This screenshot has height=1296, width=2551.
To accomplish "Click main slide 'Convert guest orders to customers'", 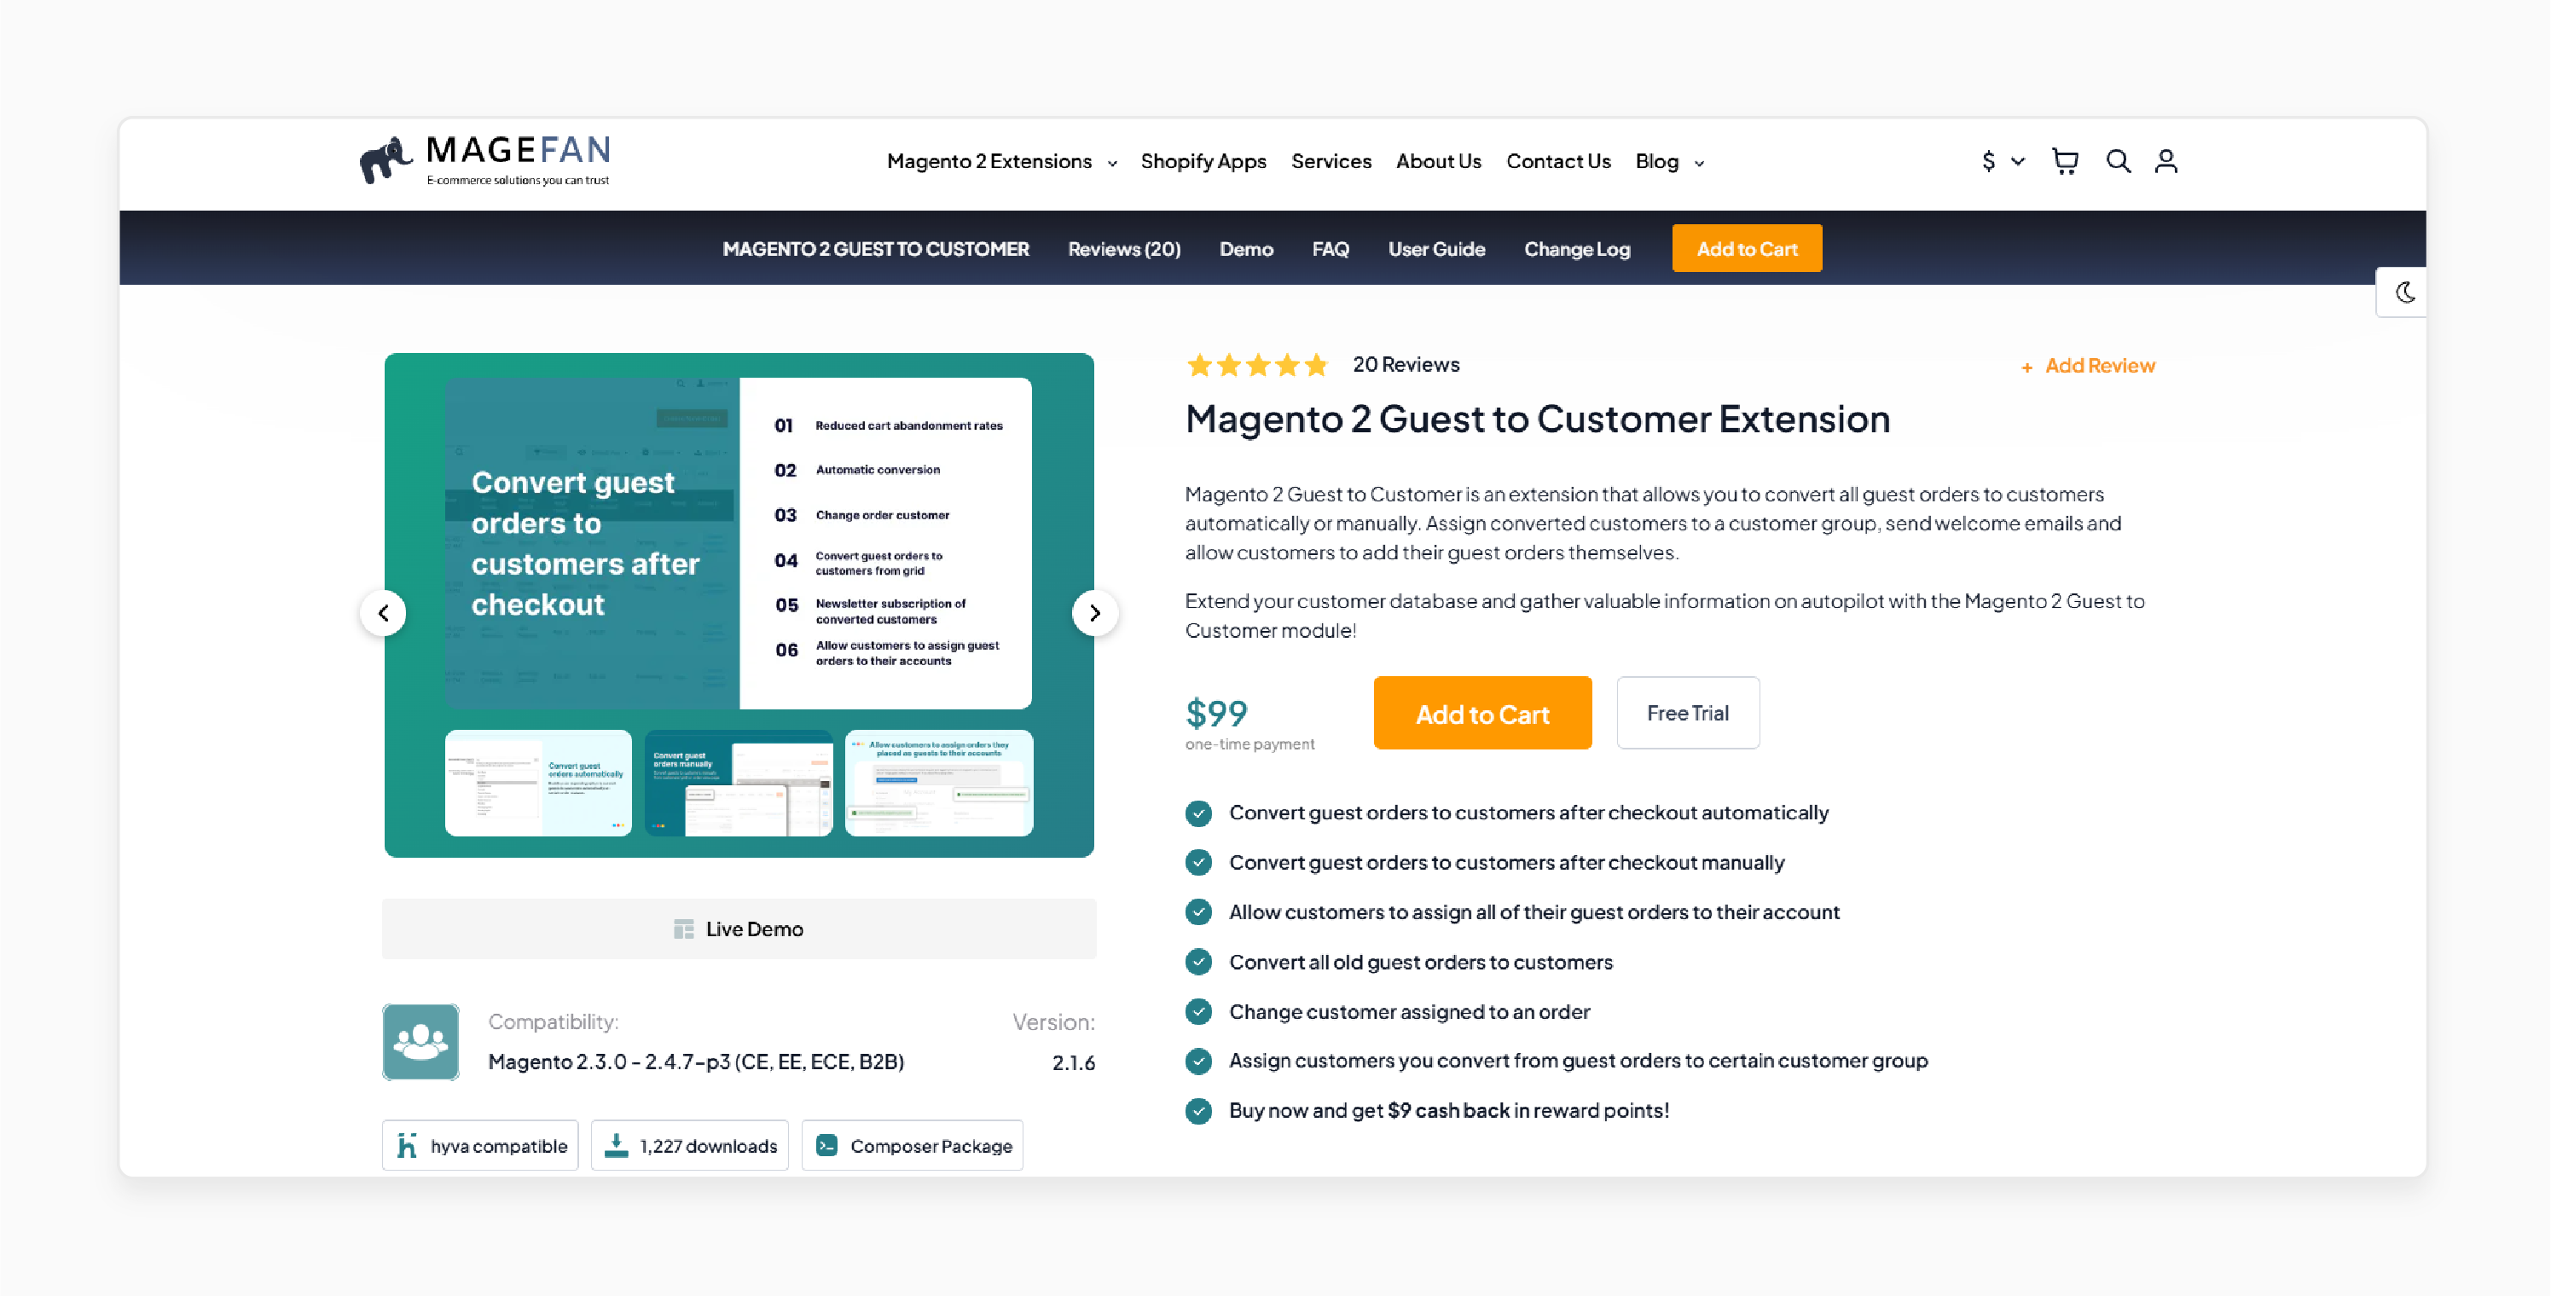I will [739, 542].
